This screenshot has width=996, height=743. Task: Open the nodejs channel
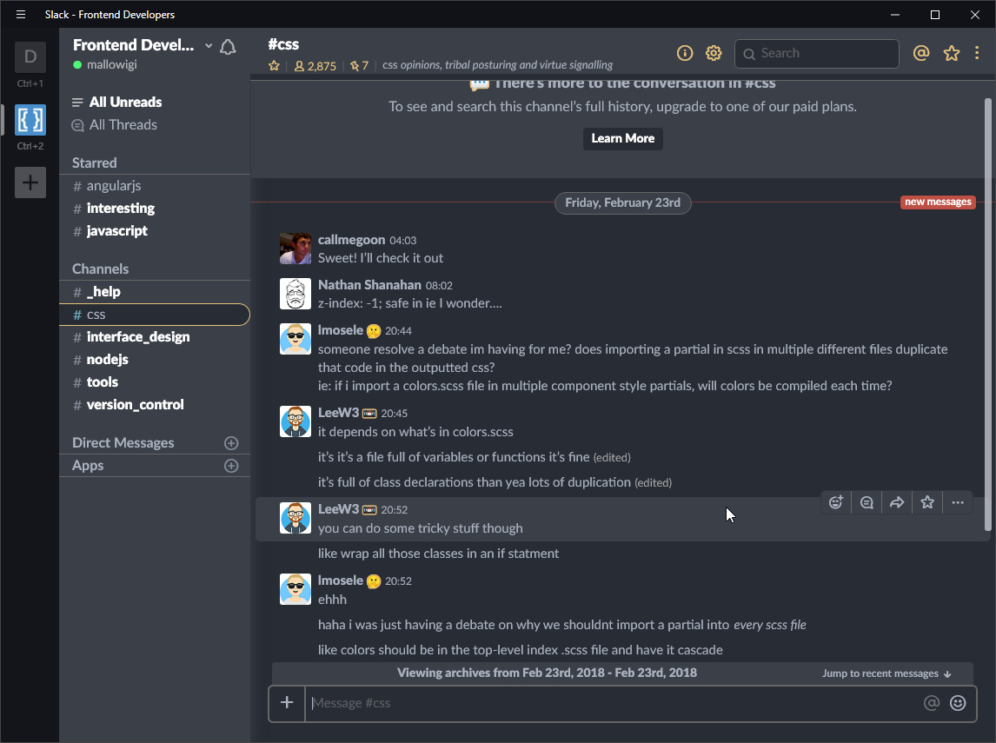point(155,360)
